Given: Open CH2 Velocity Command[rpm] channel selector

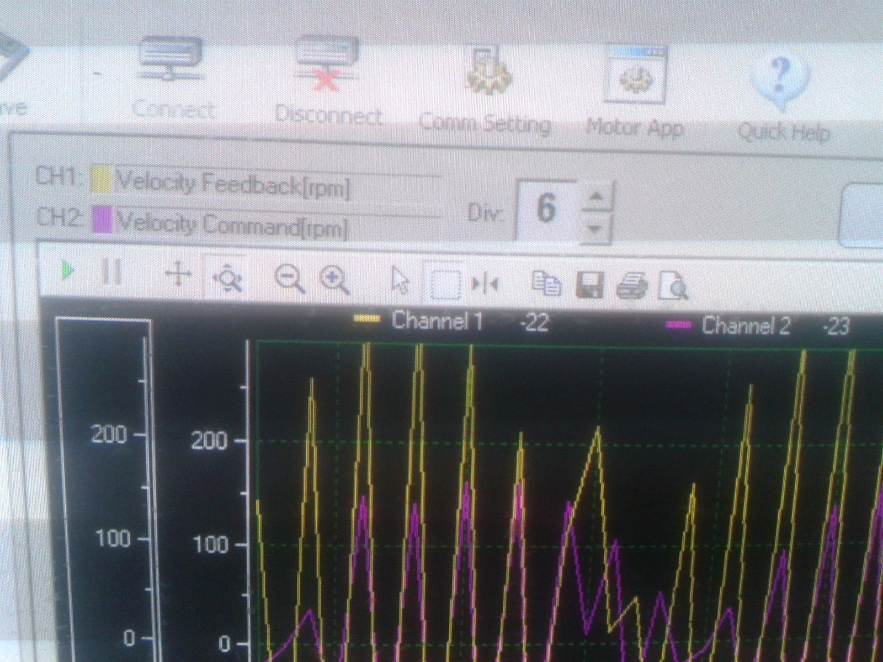Looking at the screenshot, I should (277, 223).
